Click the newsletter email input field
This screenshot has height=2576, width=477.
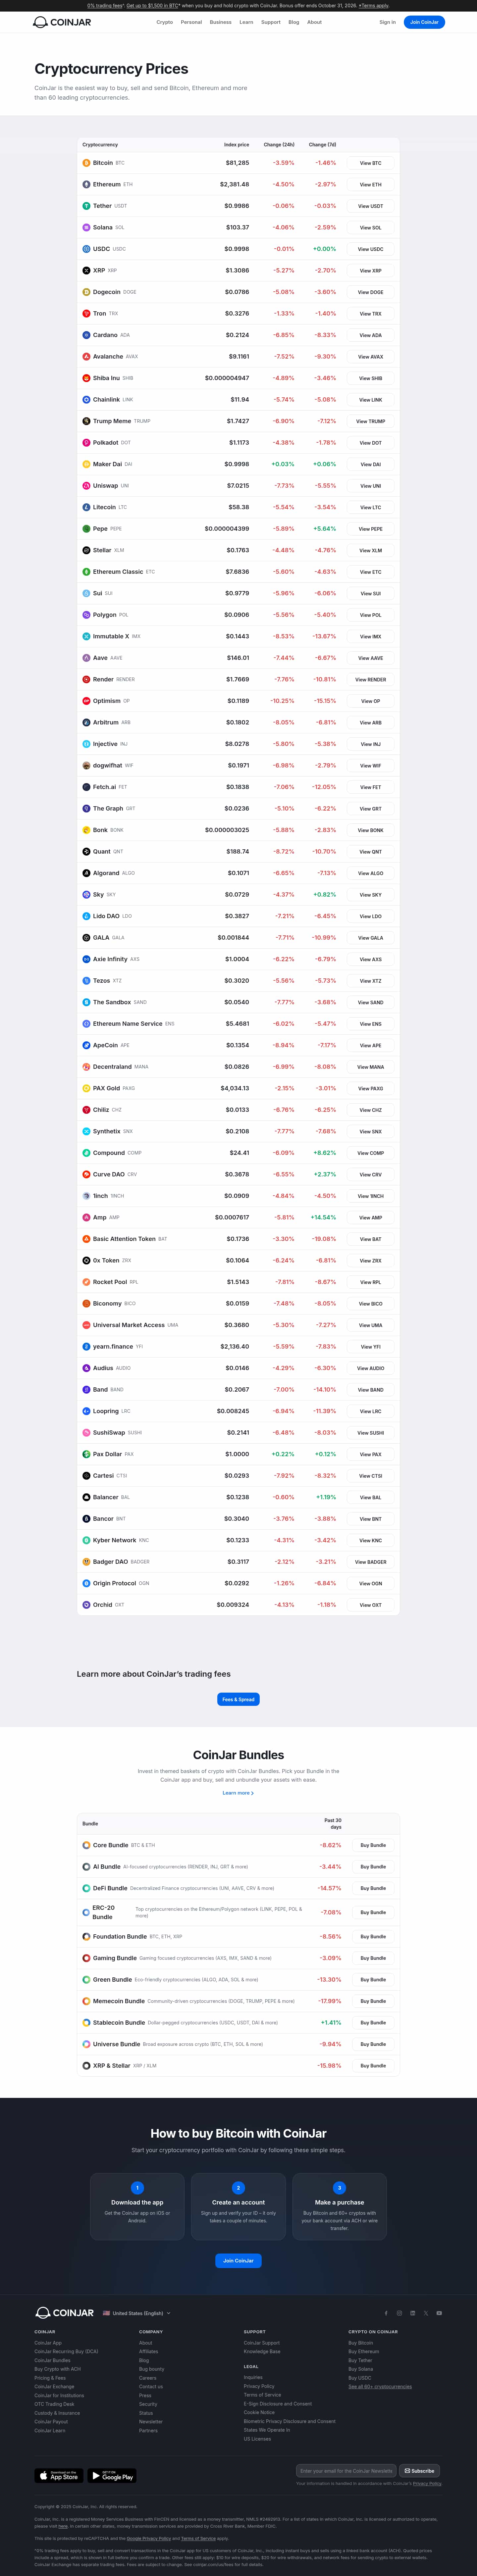tap(346, 2471)
